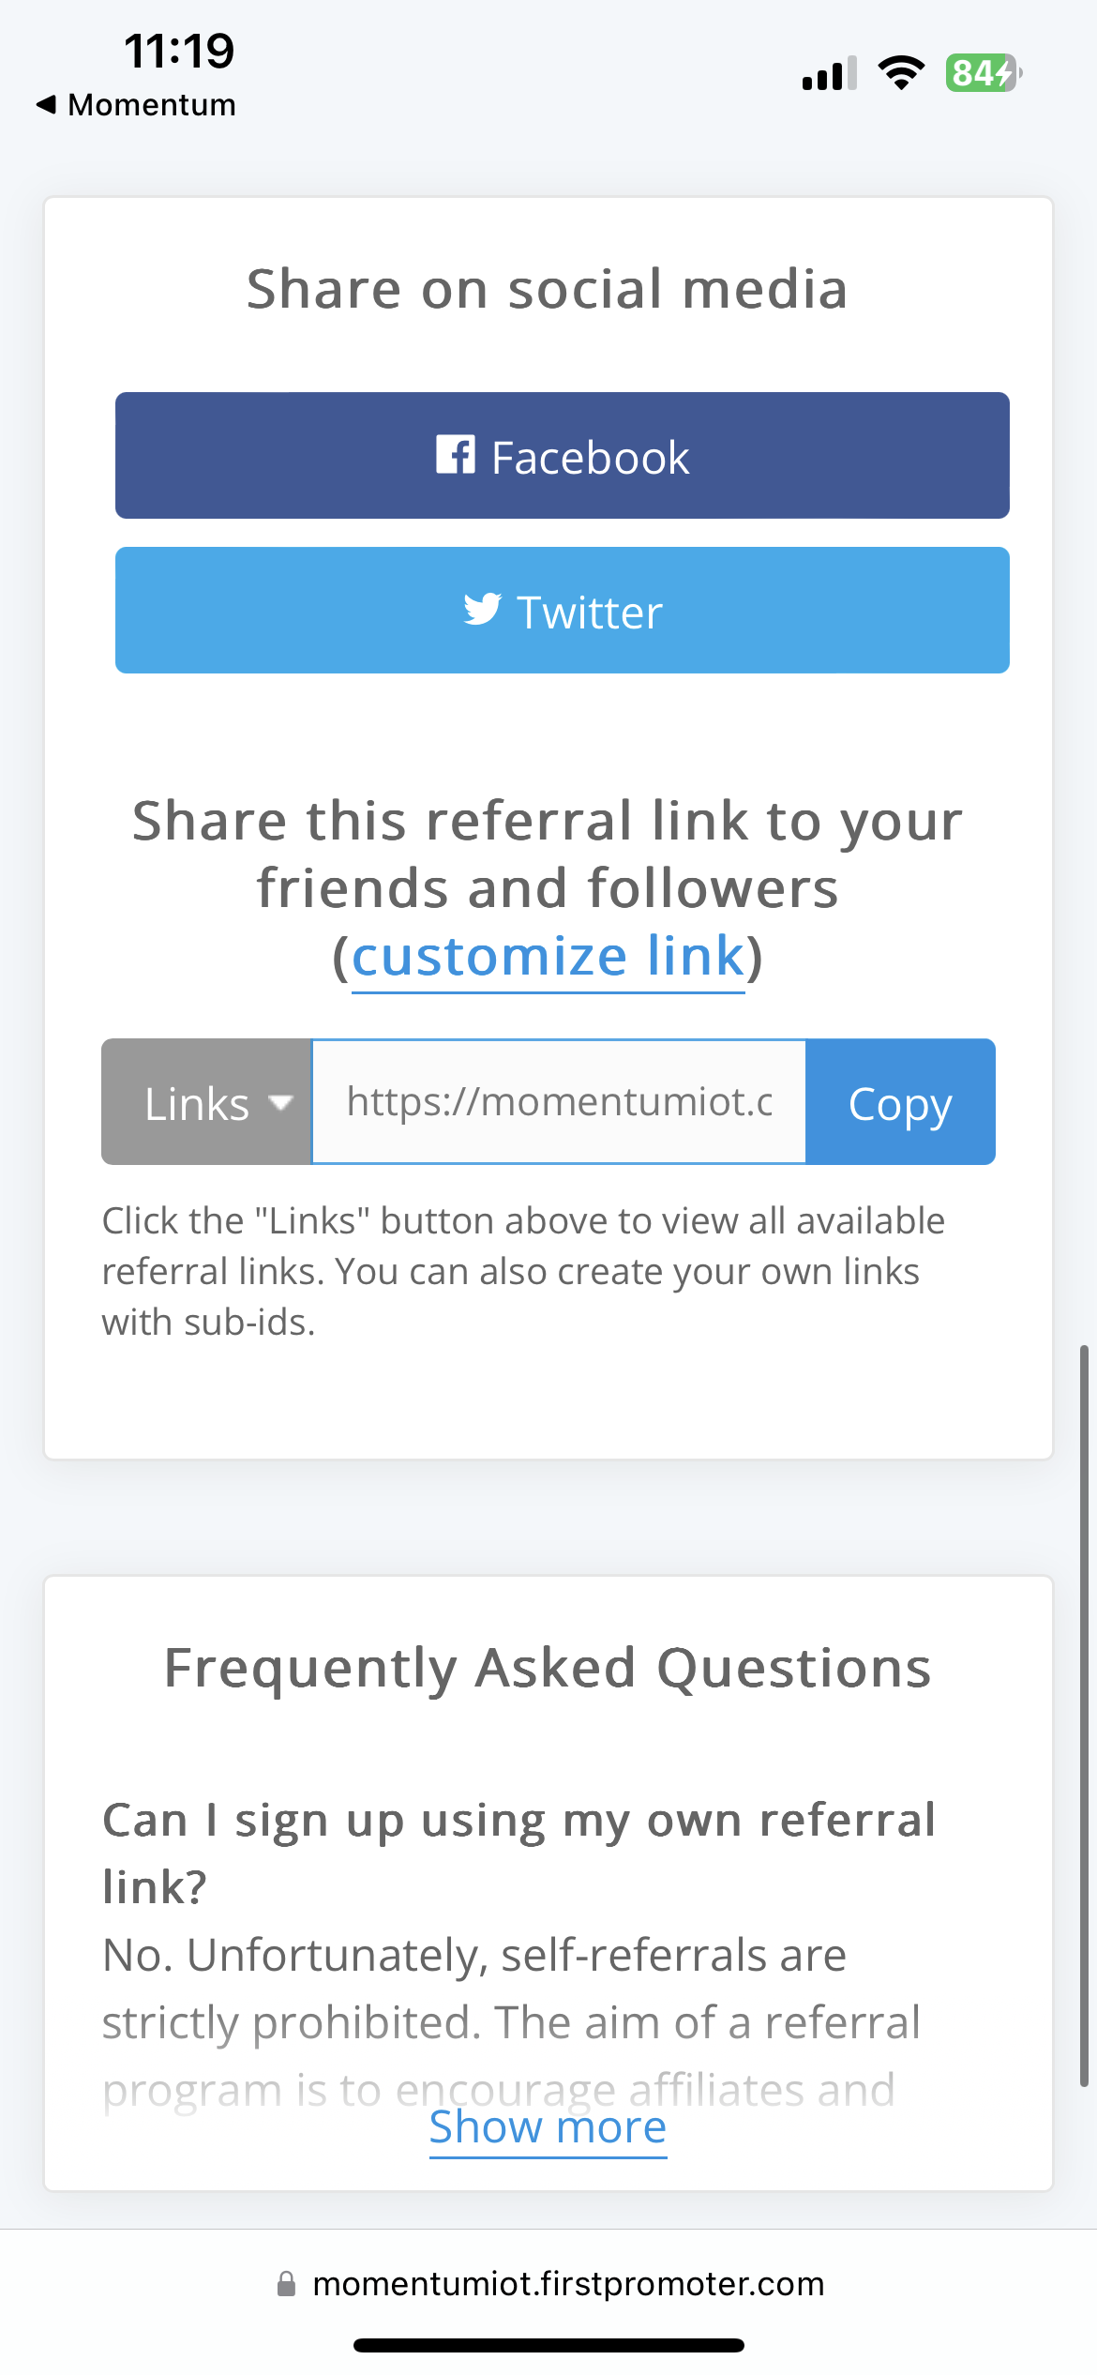Image resolution: width=1097 pixels, height=2375 pixels.
Task: Expand FAQ answer with Show more
Action: pos(548,2127)
